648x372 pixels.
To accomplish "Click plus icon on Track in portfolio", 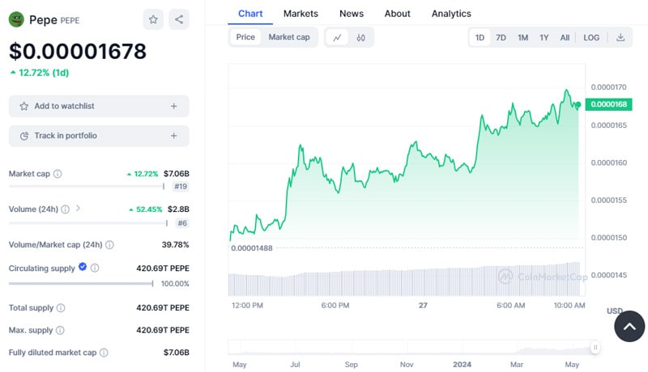I will pos(174,136).
